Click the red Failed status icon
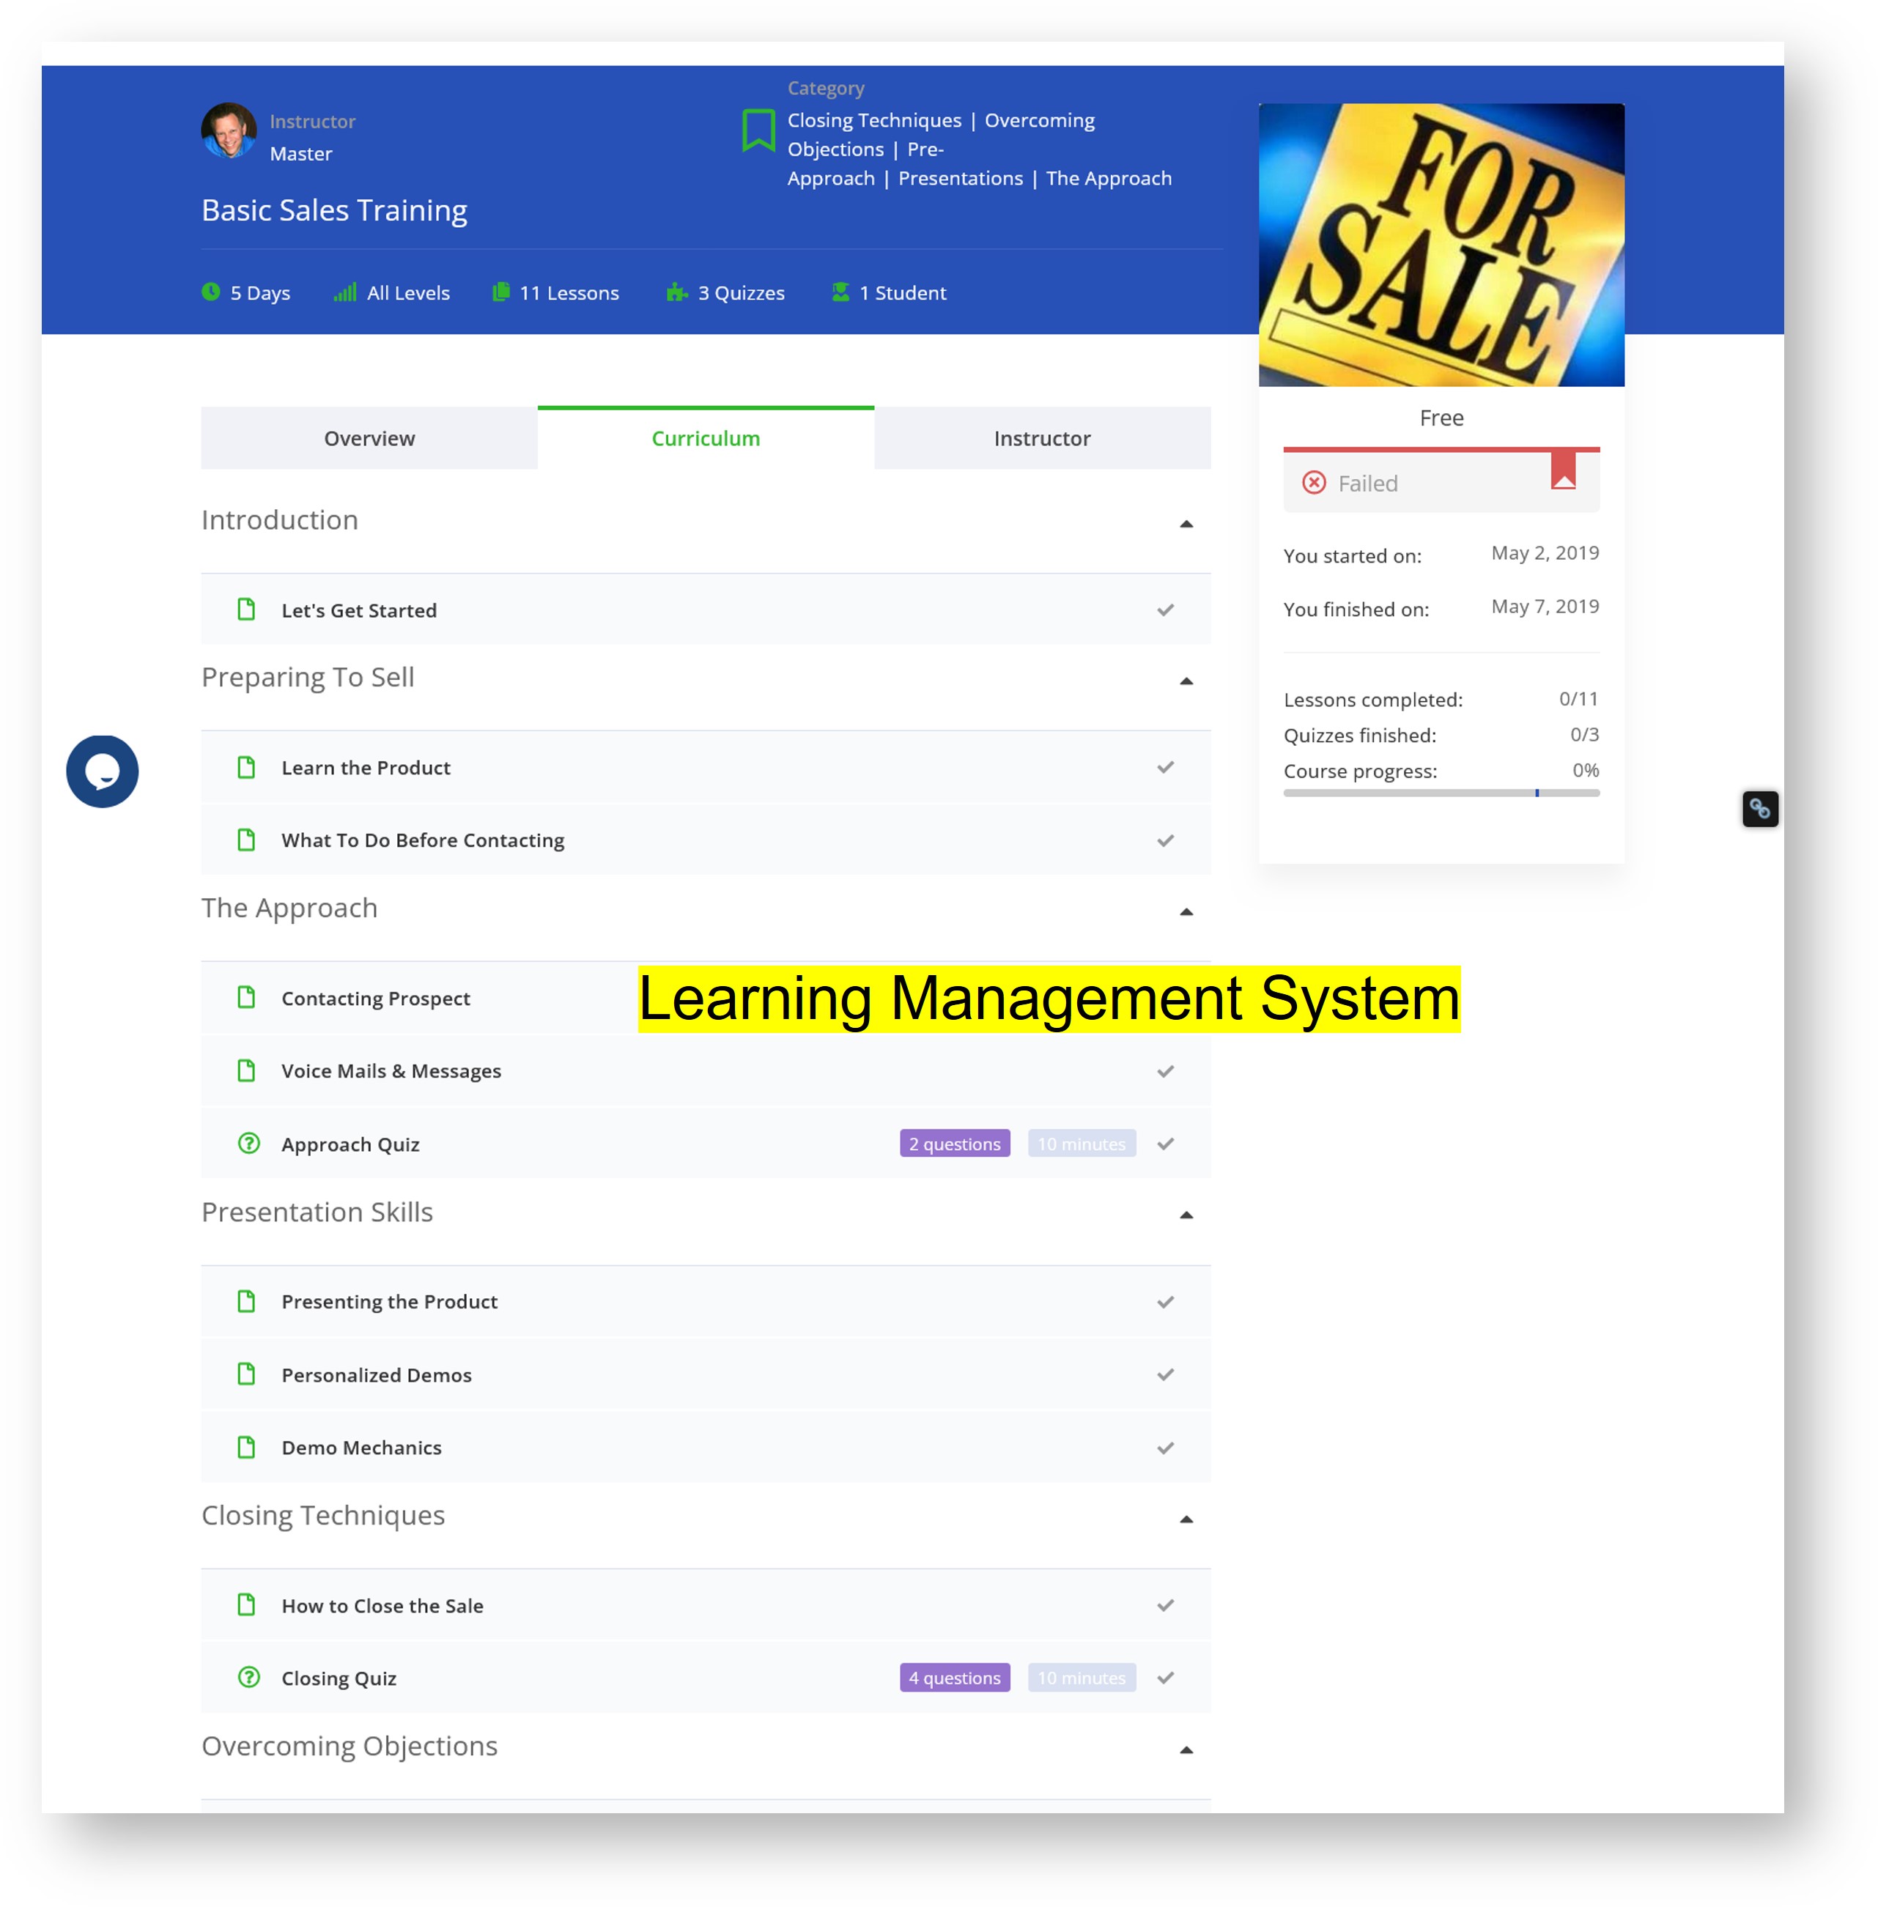Viewport: 1878px width, 1907px height. [1313, 482]
